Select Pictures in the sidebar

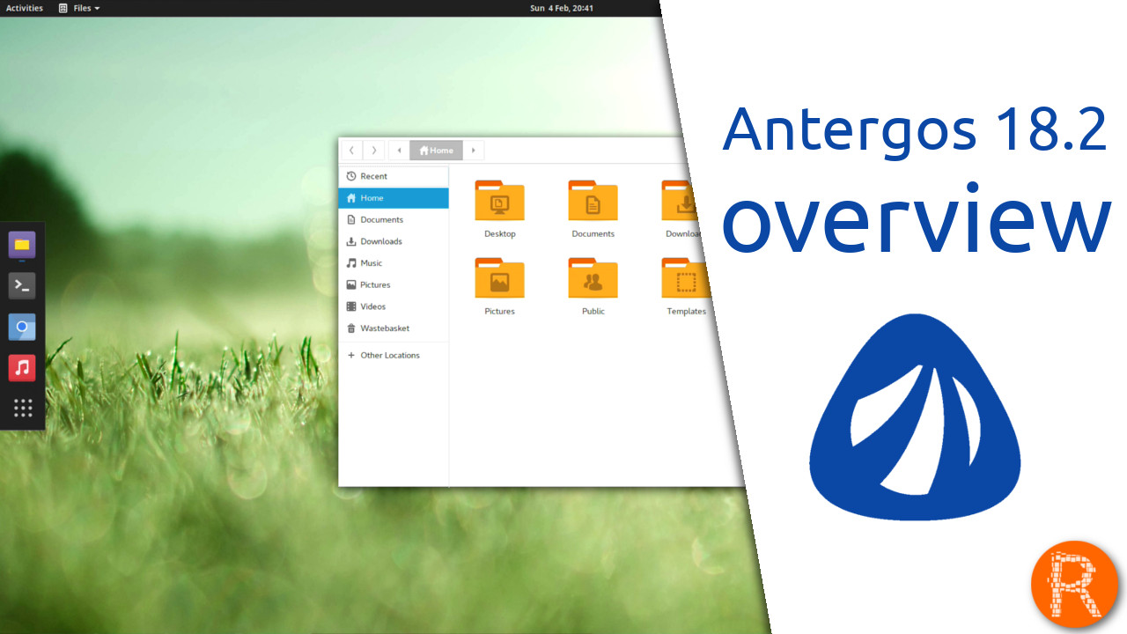[x=394, y=284]
